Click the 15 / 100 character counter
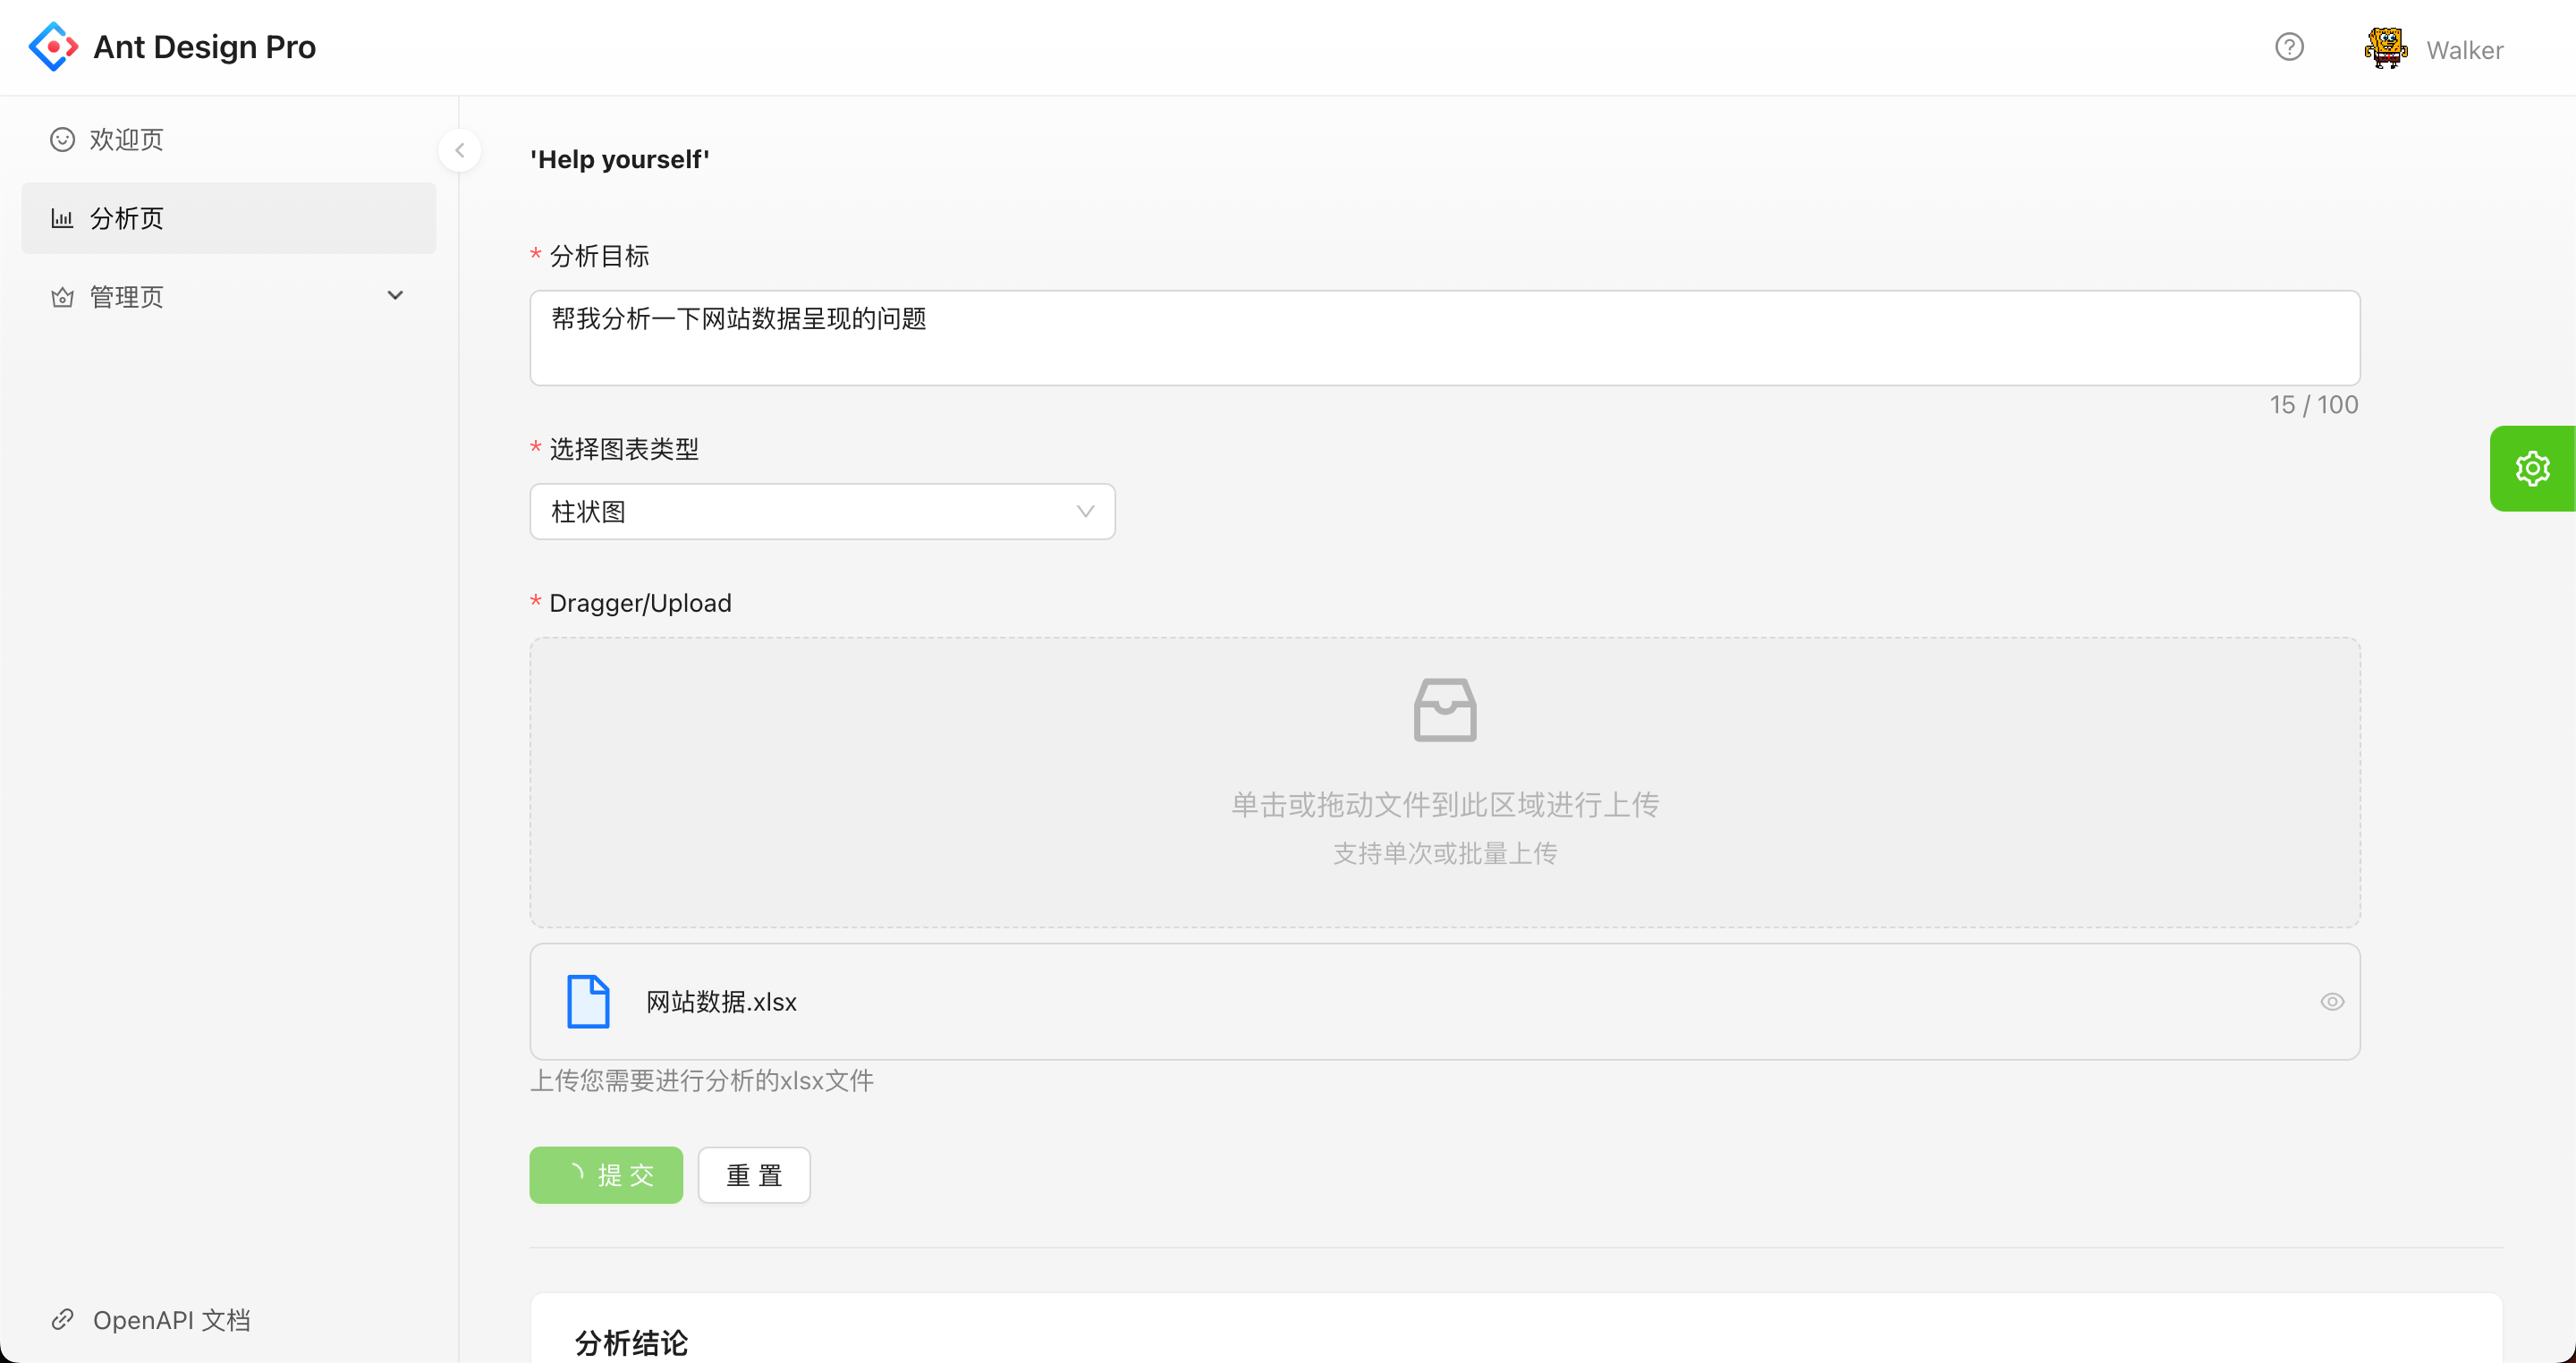This screenshot has height=1363, width=2576. 2313,405
